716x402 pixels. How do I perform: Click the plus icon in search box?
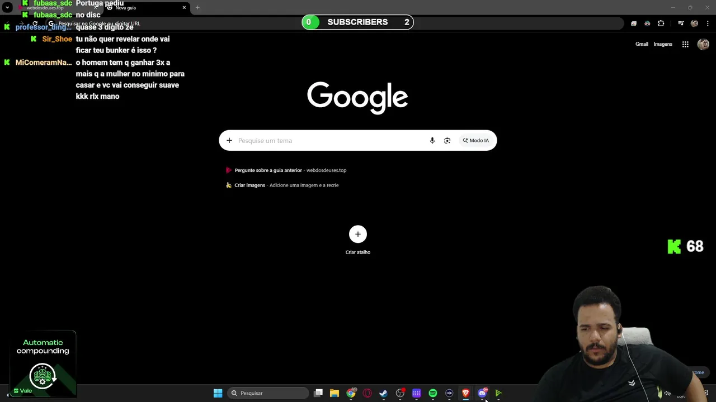click(x=229, y=141)
